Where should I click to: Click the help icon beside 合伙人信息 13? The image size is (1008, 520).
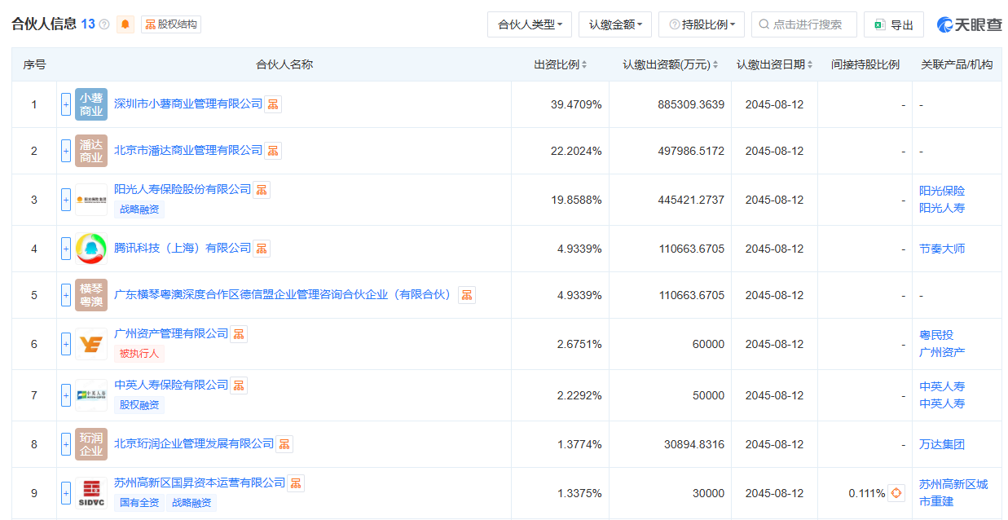[104, 24]
